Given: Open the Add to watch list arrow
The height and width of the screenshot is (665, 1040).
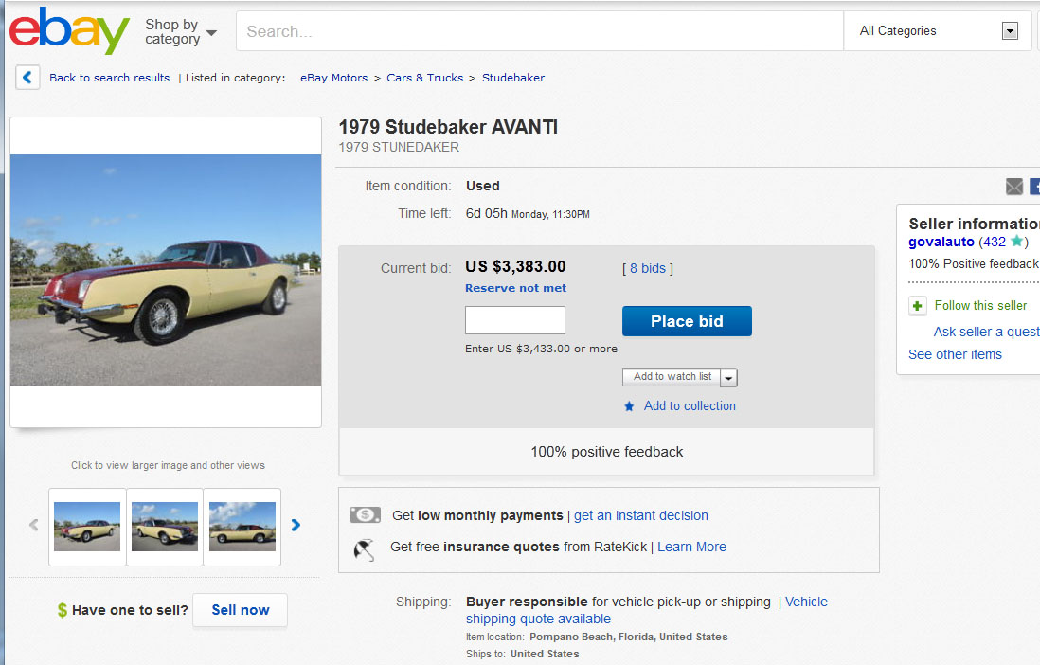Looking at the screenshot, I should [728, 378].
